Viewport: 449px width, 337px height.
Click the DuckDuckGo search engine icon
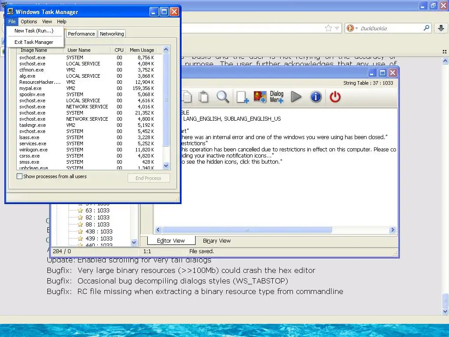[x=350, y=28]
